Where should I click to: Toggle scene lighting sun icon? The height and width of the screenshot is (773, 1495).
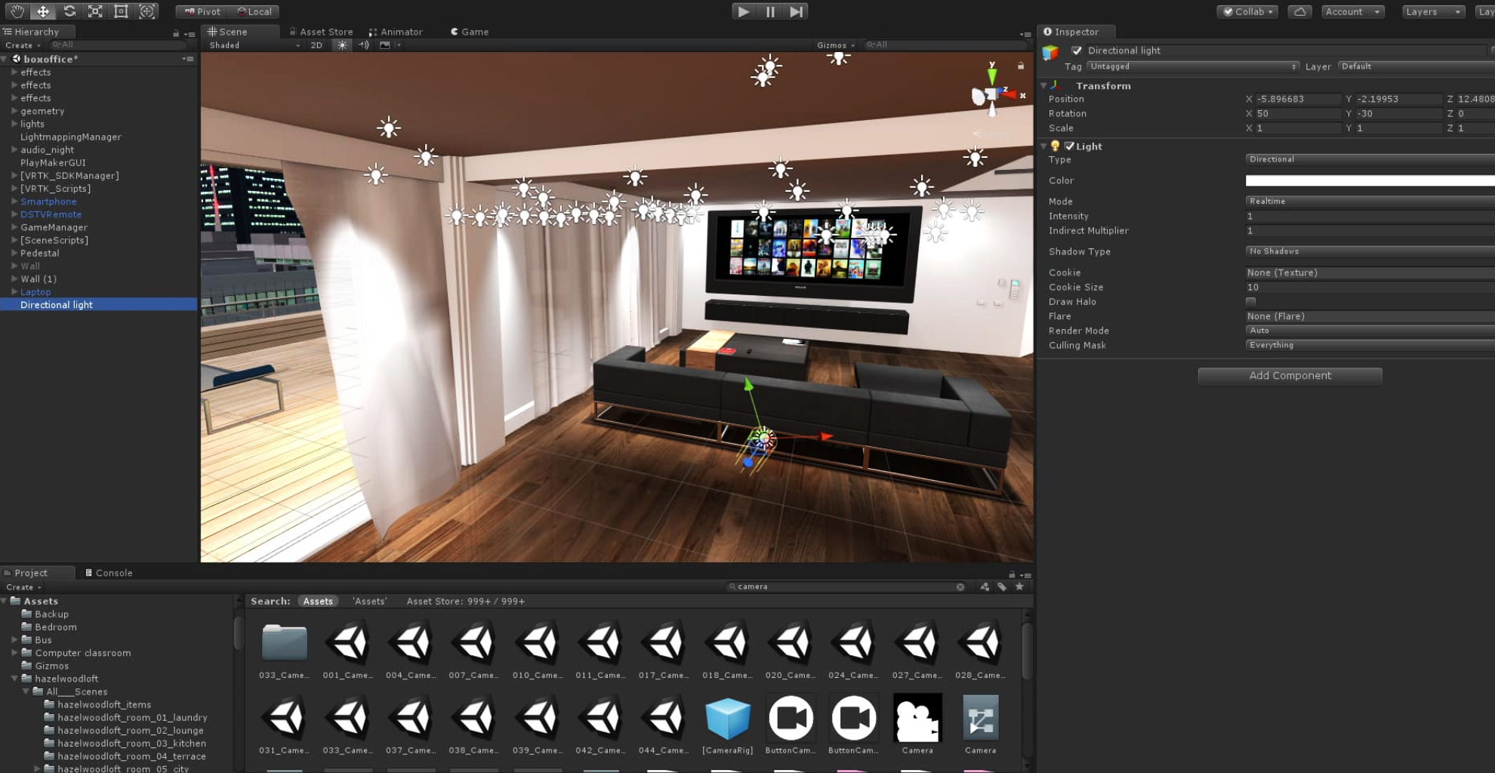pyautogui.click(x=342, y=45)
